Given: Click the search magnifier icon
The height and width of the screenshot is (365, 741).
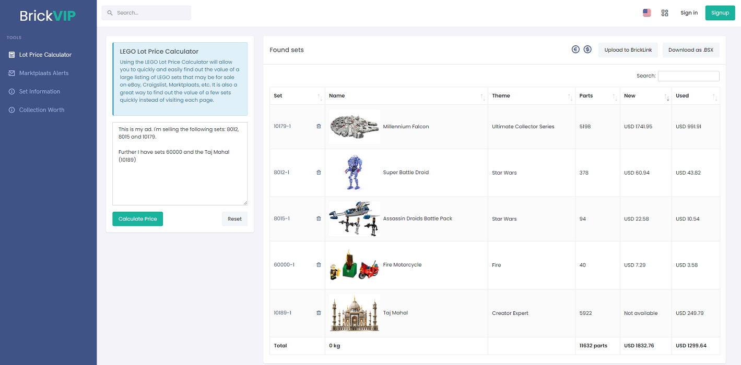Looking at the screenshot, I should click(110, 13).
